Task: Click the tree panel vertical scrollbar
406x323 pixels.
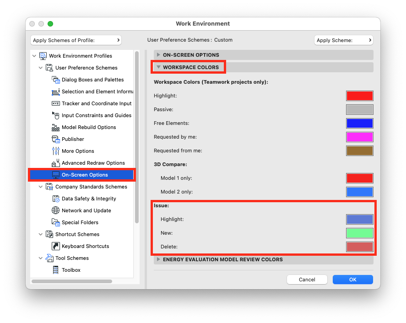Action: click(137, 137)
